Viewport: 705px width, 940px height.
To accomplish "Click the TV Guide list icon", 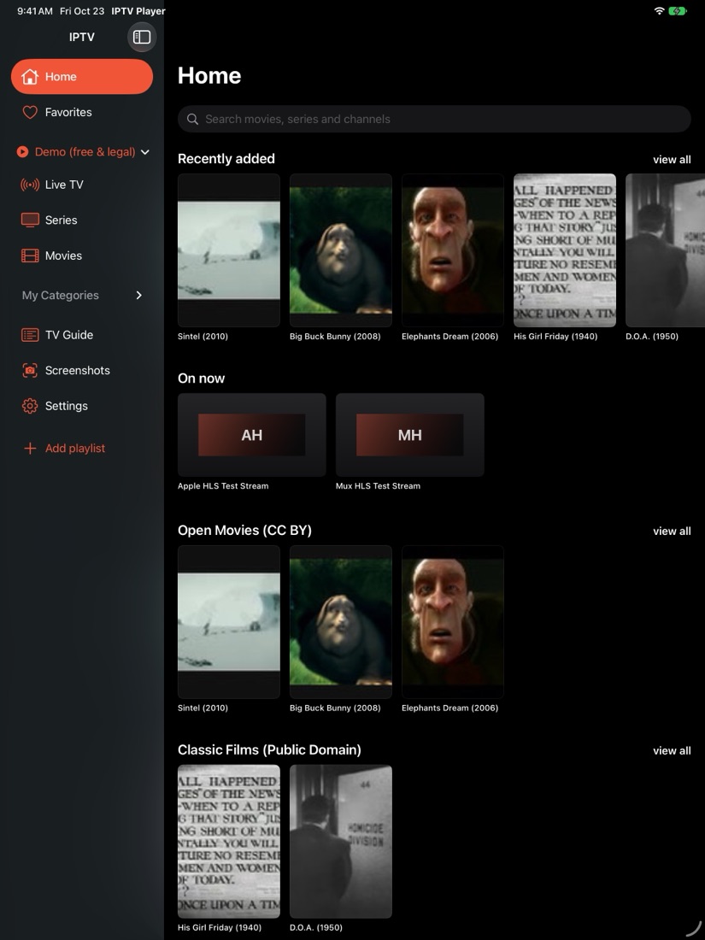I will click(x=29, y=334).
